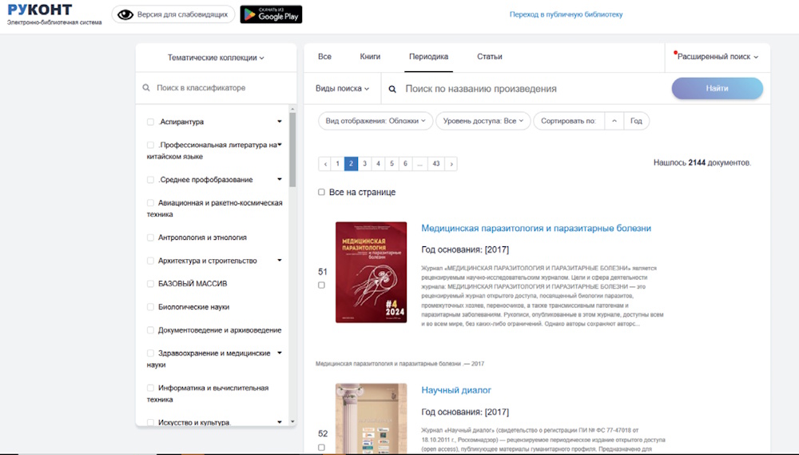The height and width of the screenshot is (455, 799).
Task: Select checkbox for document 51
Action: coord(321,285)
